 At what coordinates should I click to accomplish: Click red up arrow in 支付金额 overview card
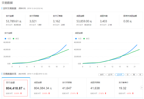21,93
